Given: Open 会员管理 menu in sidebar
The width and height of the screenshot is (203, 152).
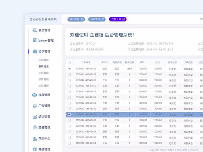Looking at the screenshot, I should coord(44,30).
